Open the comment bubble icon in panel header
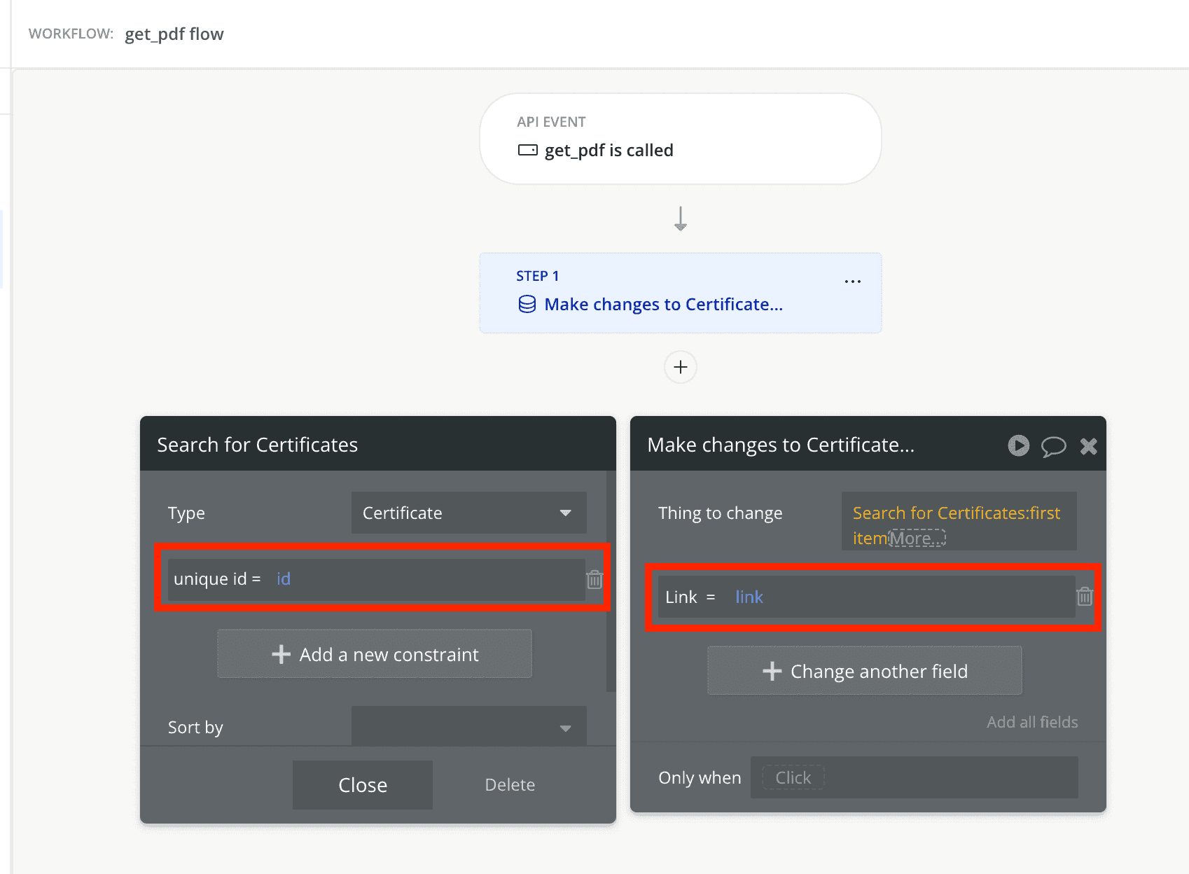This screenshot has height=874, width=1189. point(1053,446)
